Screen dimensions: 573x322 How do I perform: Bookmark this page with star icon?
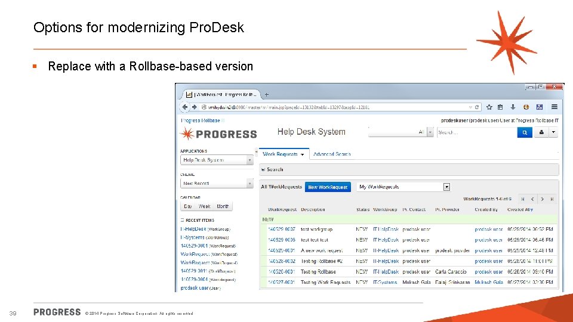click(489, 107)
